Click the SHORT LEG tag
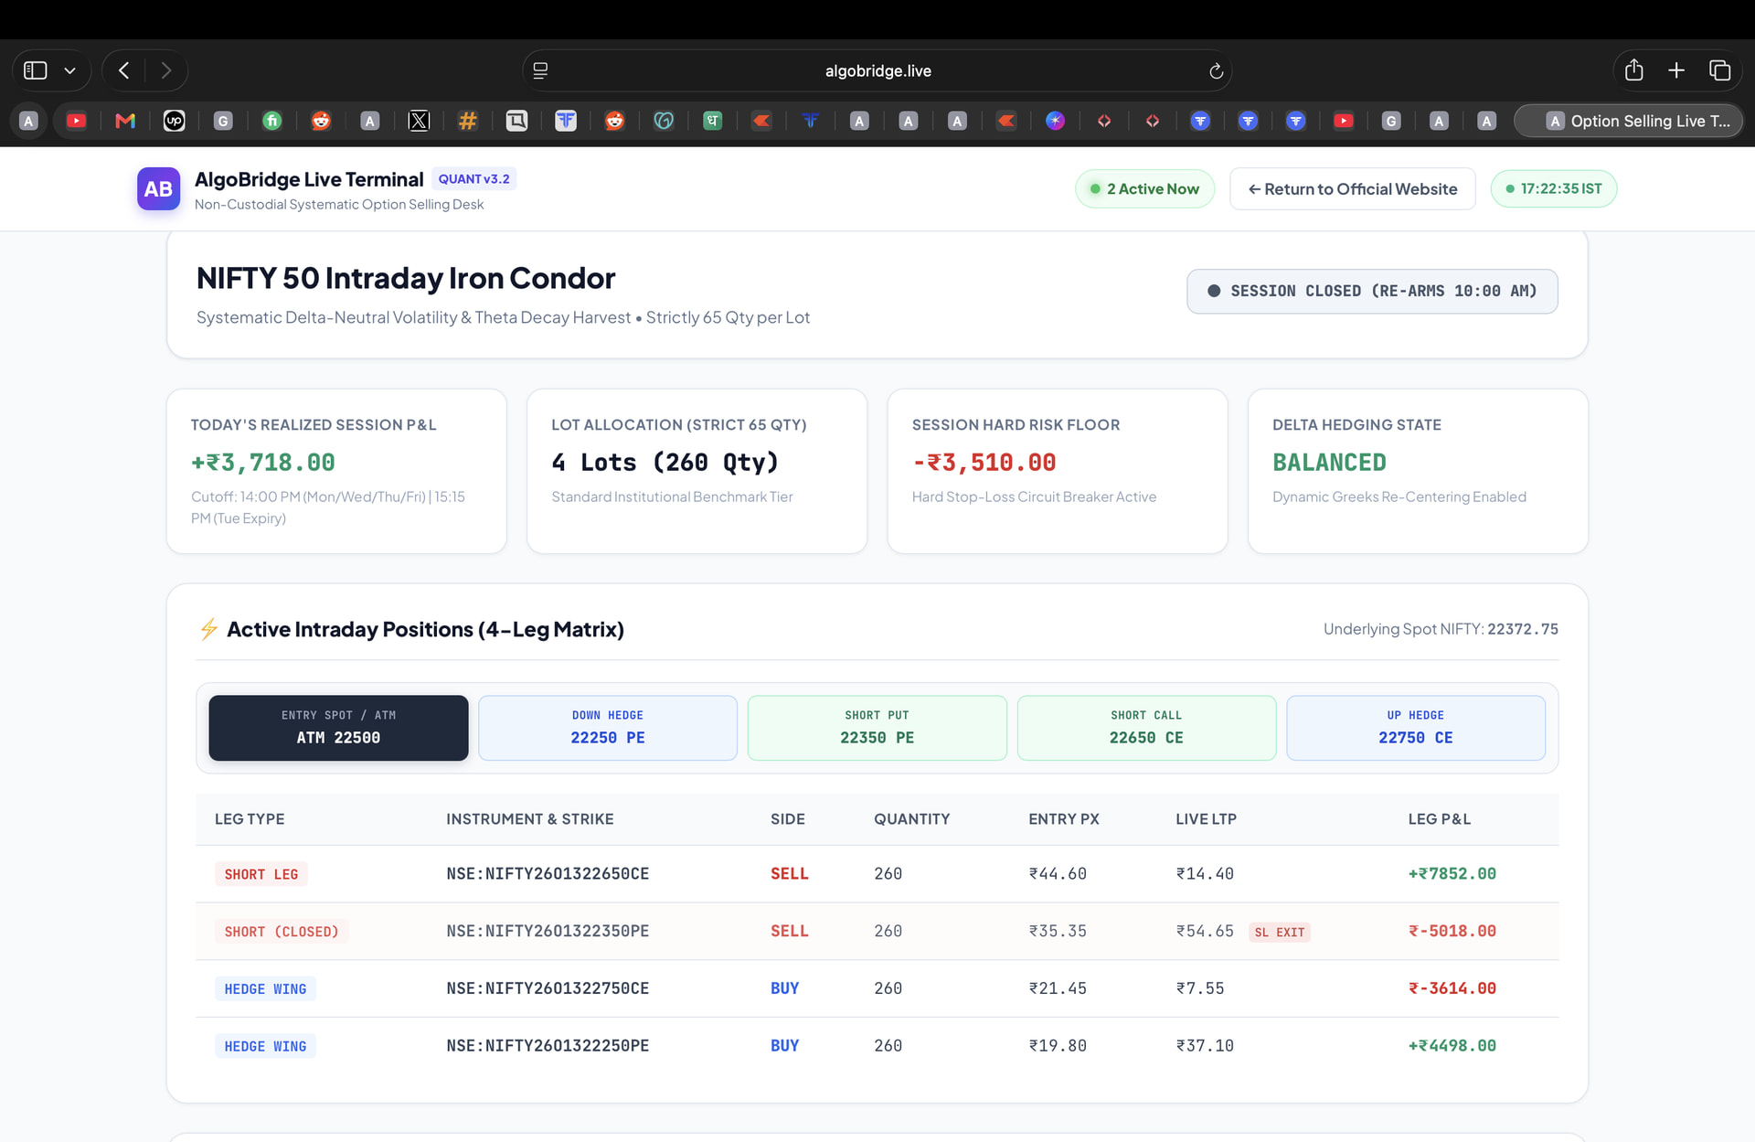 261,874
